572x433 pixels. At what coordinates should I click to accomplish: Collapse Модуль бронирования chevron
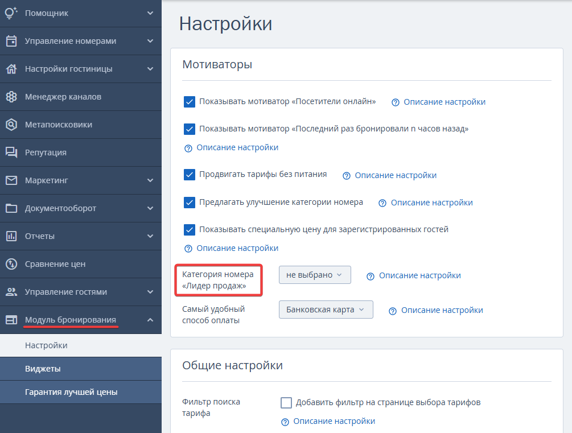pos(150,320)
